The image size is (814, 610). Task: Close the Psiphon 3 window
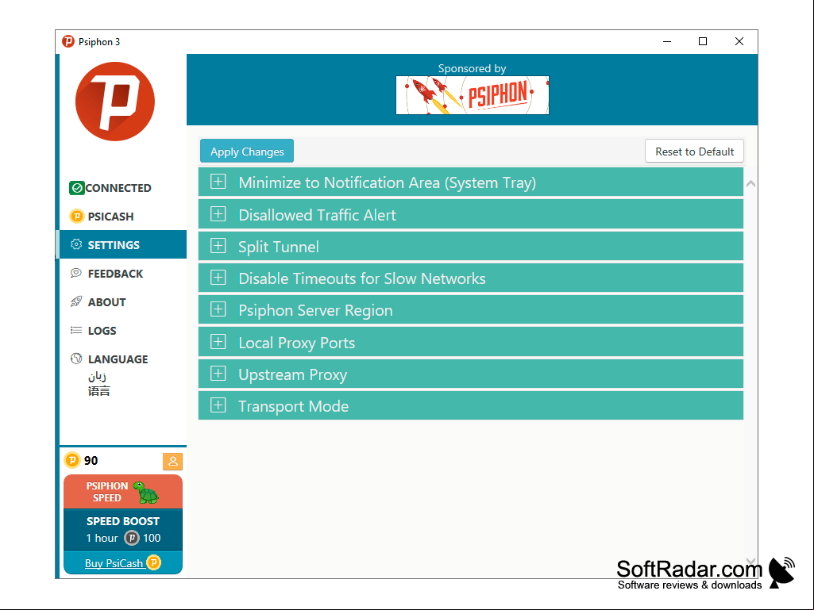(739, 41)
